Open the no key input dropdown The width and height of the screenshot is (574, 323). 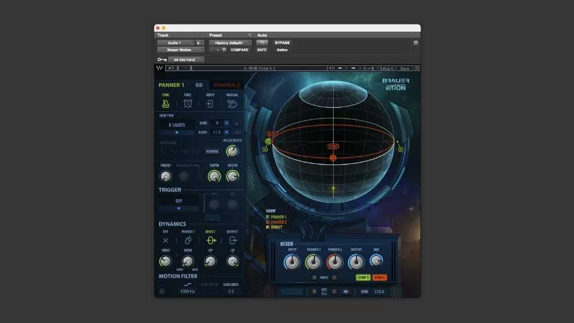click(186, 59)
